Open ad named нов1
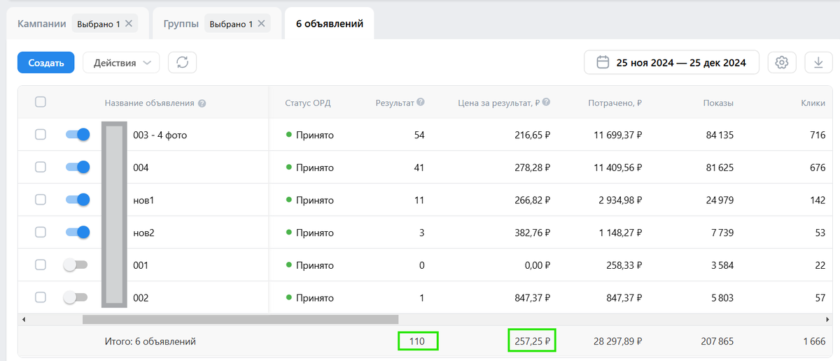 pos(143,200)
